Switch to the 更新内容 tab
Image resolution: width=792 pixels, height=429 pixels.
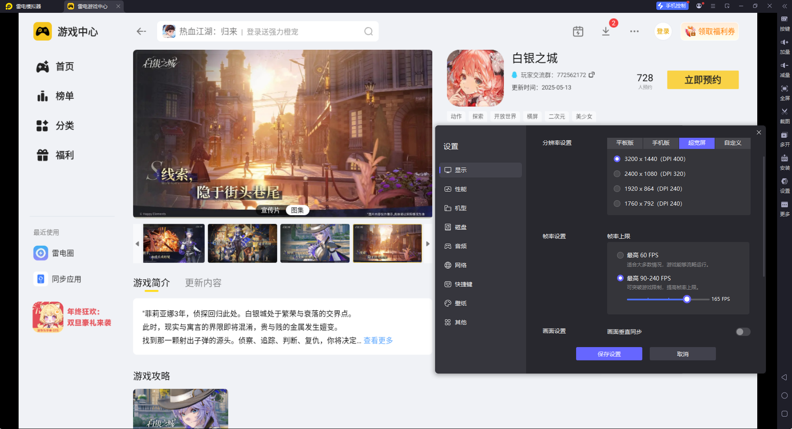coord(203,283)
